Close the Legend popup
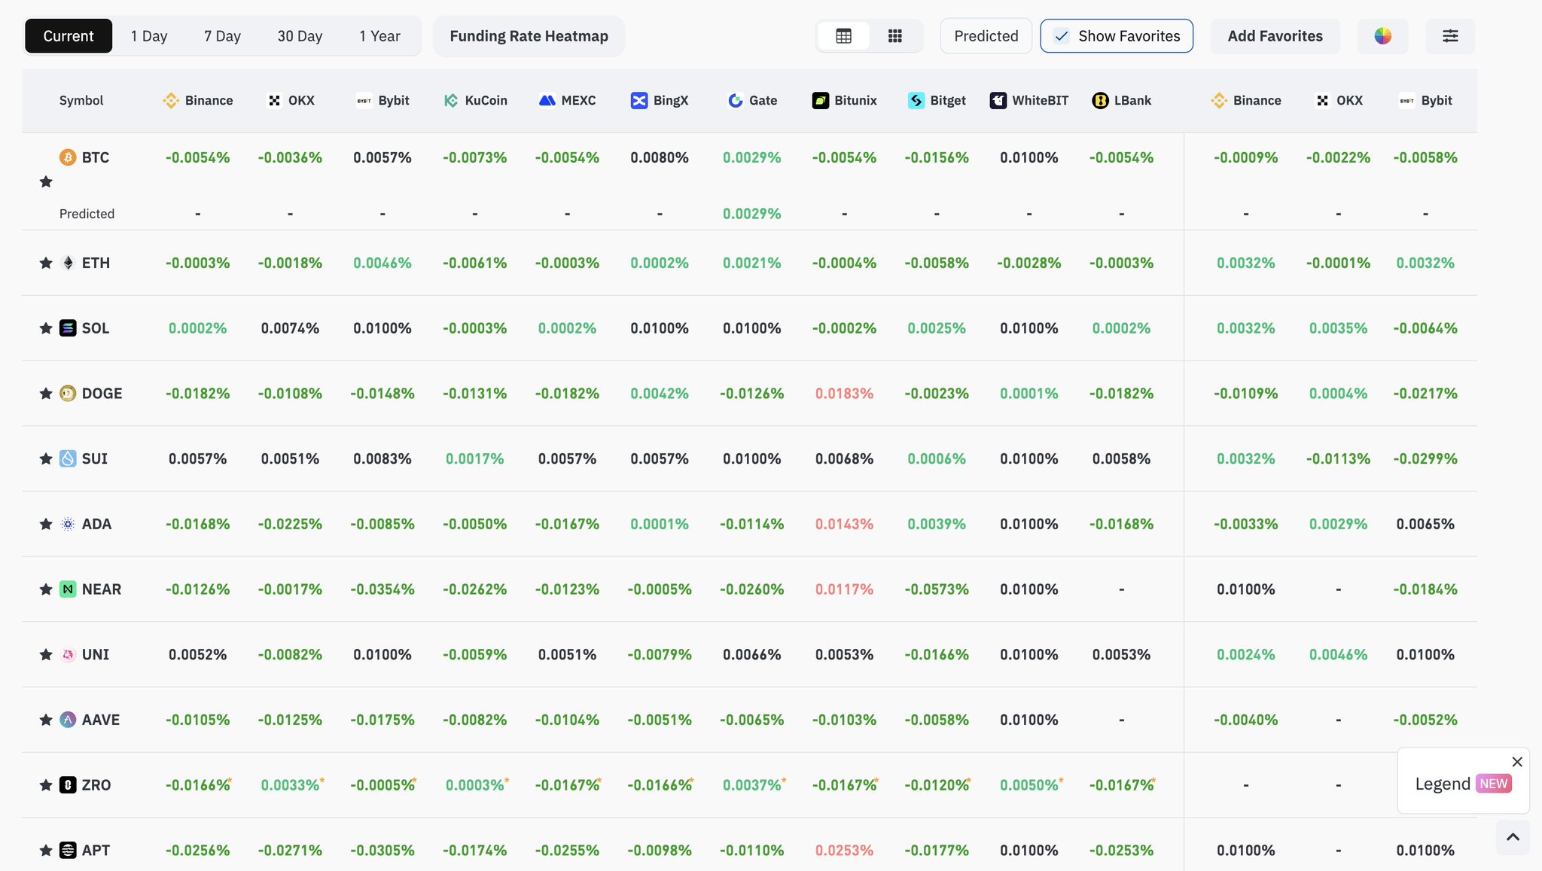Screen dimensions: 1542x871 point(1517,762)
